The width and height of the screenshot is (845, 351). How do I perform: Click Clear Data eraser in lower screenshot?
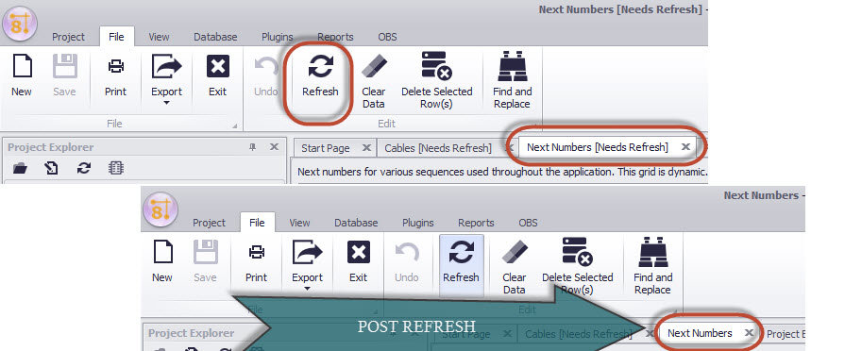pyautogui.click(x=515, y=253)
